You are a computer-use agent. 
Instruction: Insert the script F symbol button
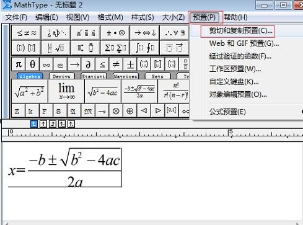46,111
